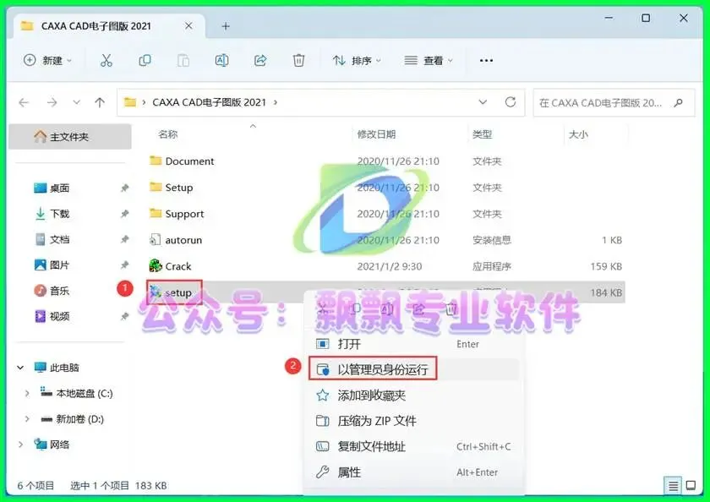Image resolution: width=710 pixels, height=502 pixels.
Task: Click the 2021/1/2 9:30 date cell
Action: click(x=390, y=266)
